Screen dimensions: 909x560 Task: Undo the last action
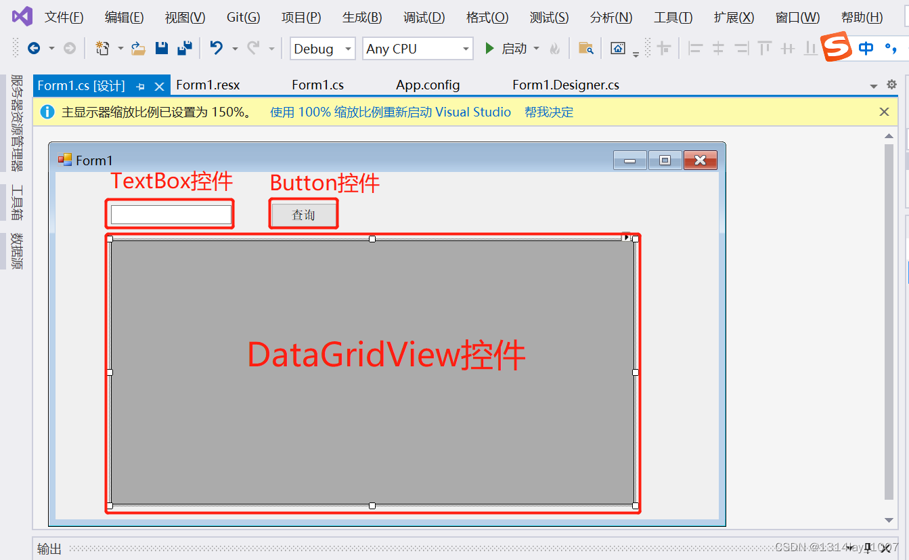pos(217,48)
